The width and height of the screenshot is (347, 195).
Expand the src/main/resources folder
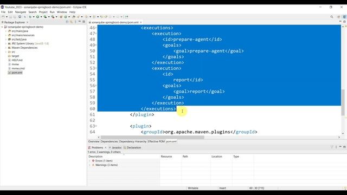tap(6, 35)
